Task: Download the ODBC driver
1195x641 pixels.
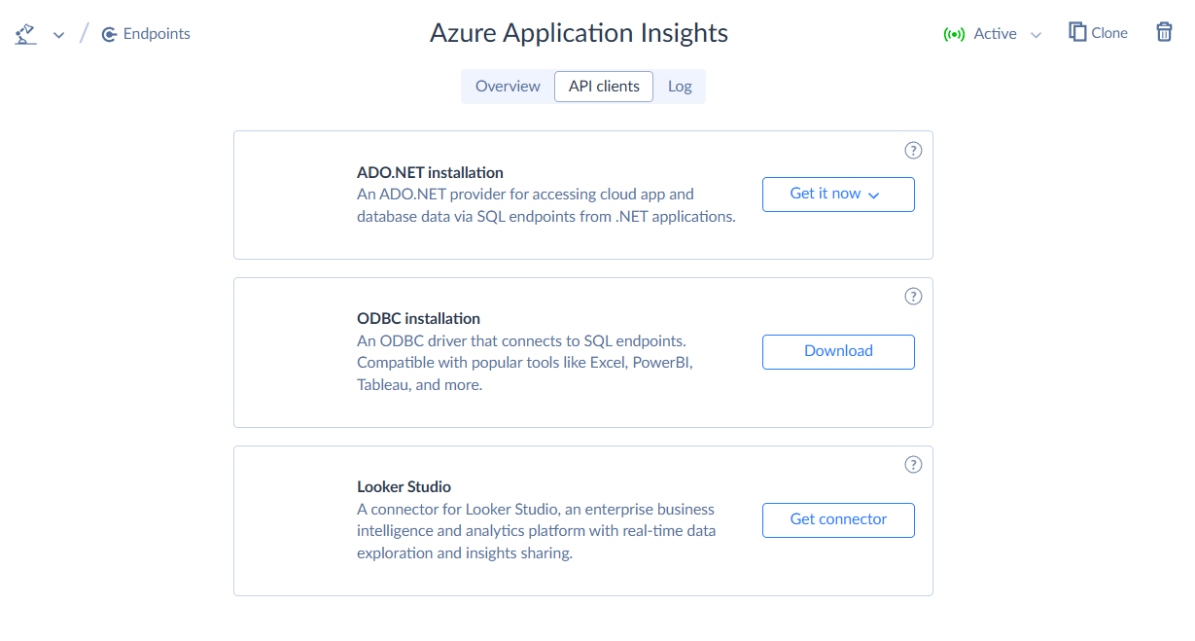Action: pos(838,351)
